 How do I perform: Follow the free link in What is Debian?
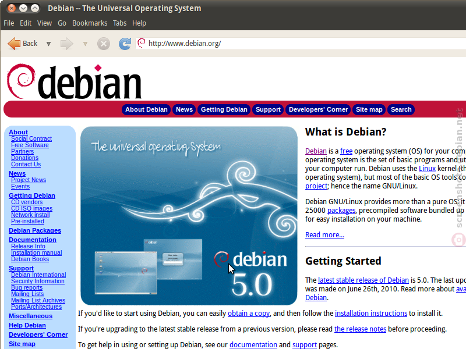(346, 151)
